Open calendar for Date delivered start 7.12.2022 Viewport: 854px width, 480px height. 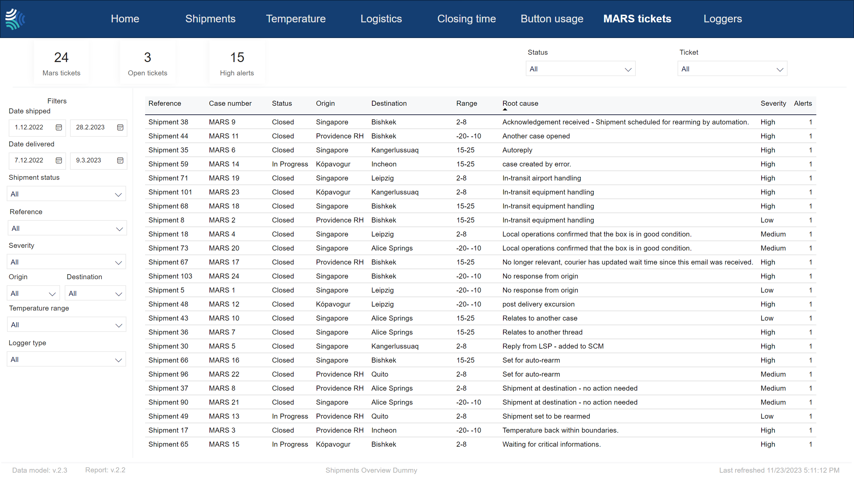click(x=59, y=160)
